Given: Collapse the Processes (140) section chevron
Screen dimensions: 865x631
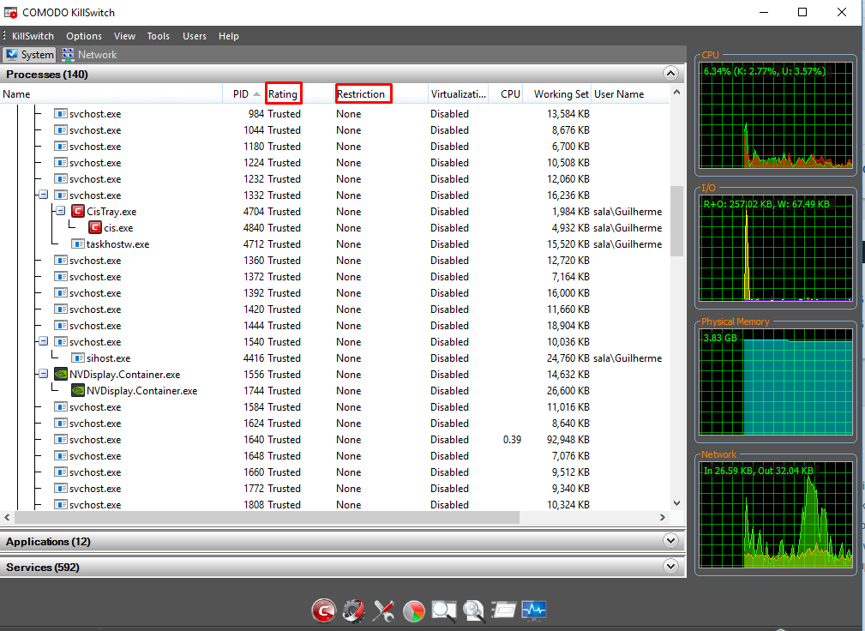Looking at the screenshot, I should click(670, 74).
